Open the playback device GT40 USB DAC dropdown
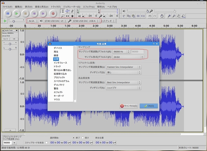This screenshot has height=151, width=207. [x=55, y=21]
